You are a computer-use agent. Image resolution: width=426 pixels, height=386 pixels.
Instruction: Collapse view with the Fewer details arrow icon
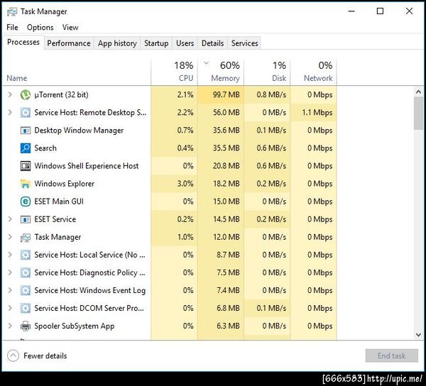[x=13, y=355]
